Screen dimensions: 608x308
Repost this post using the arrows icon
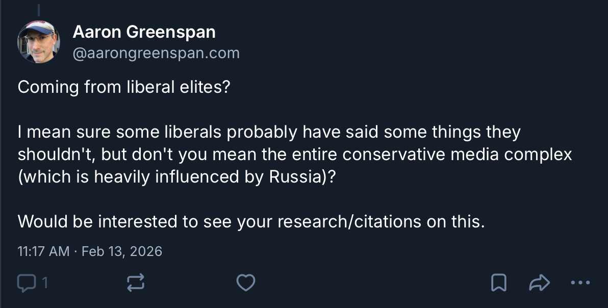point(136,283)
